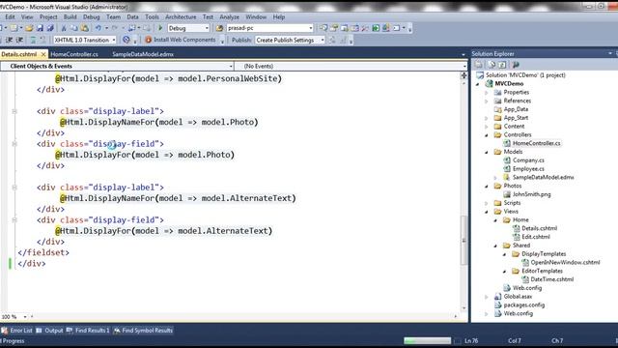Click the Show All Files icon in Solution Explorer

(x=492, y=65)
